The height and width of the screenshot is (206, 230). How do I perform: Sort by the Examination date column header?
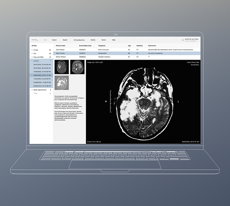[85, 46]
